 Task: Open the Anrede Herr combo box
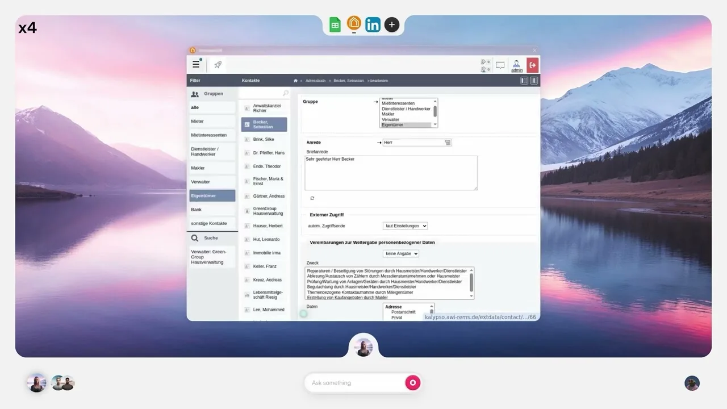(x=417, y=143)
